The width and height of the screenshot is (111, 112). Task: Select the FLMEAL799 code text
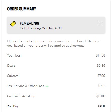pyautogui.click(x=30, y=23)
